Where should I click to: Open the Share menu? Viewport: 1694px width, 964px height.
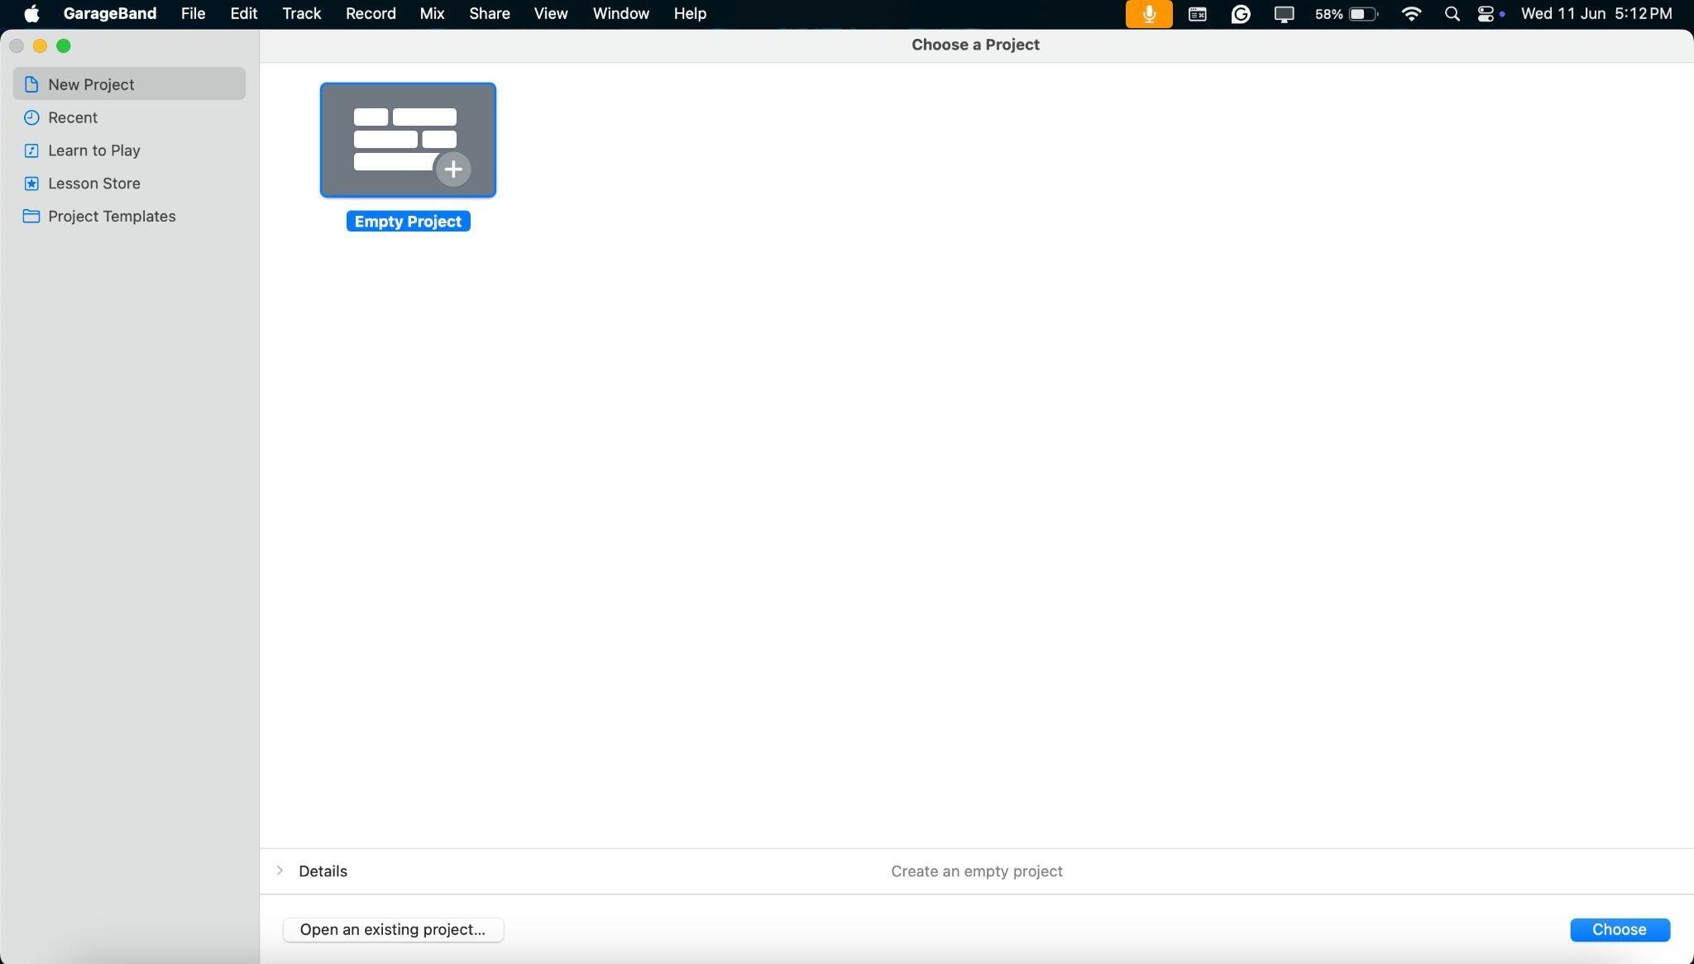(490, 14)
